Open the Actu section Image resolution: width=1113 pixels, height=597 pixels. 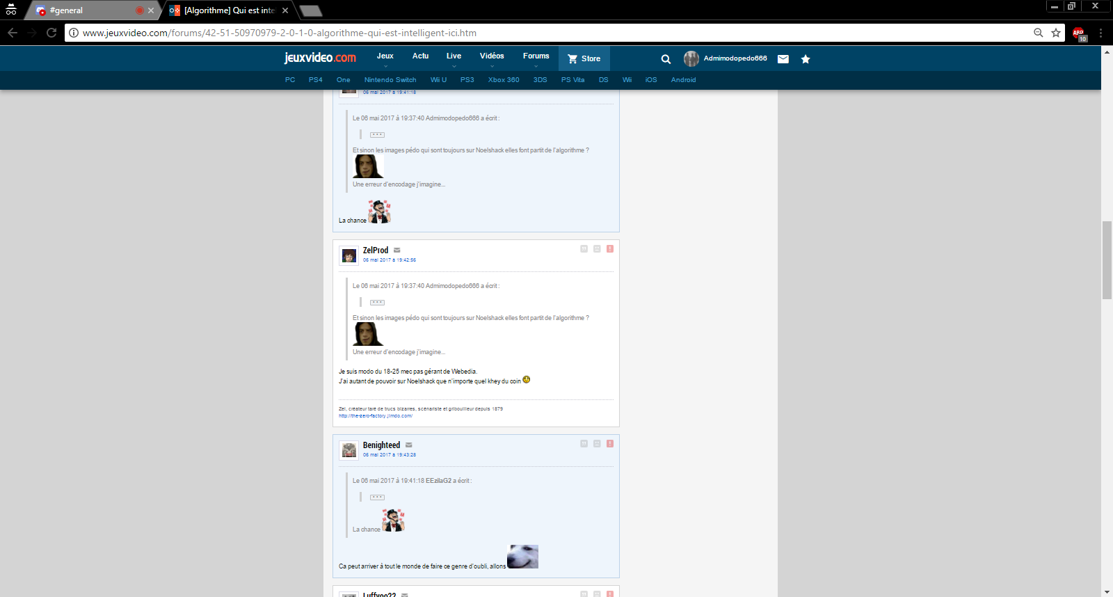tap(420, 56)
